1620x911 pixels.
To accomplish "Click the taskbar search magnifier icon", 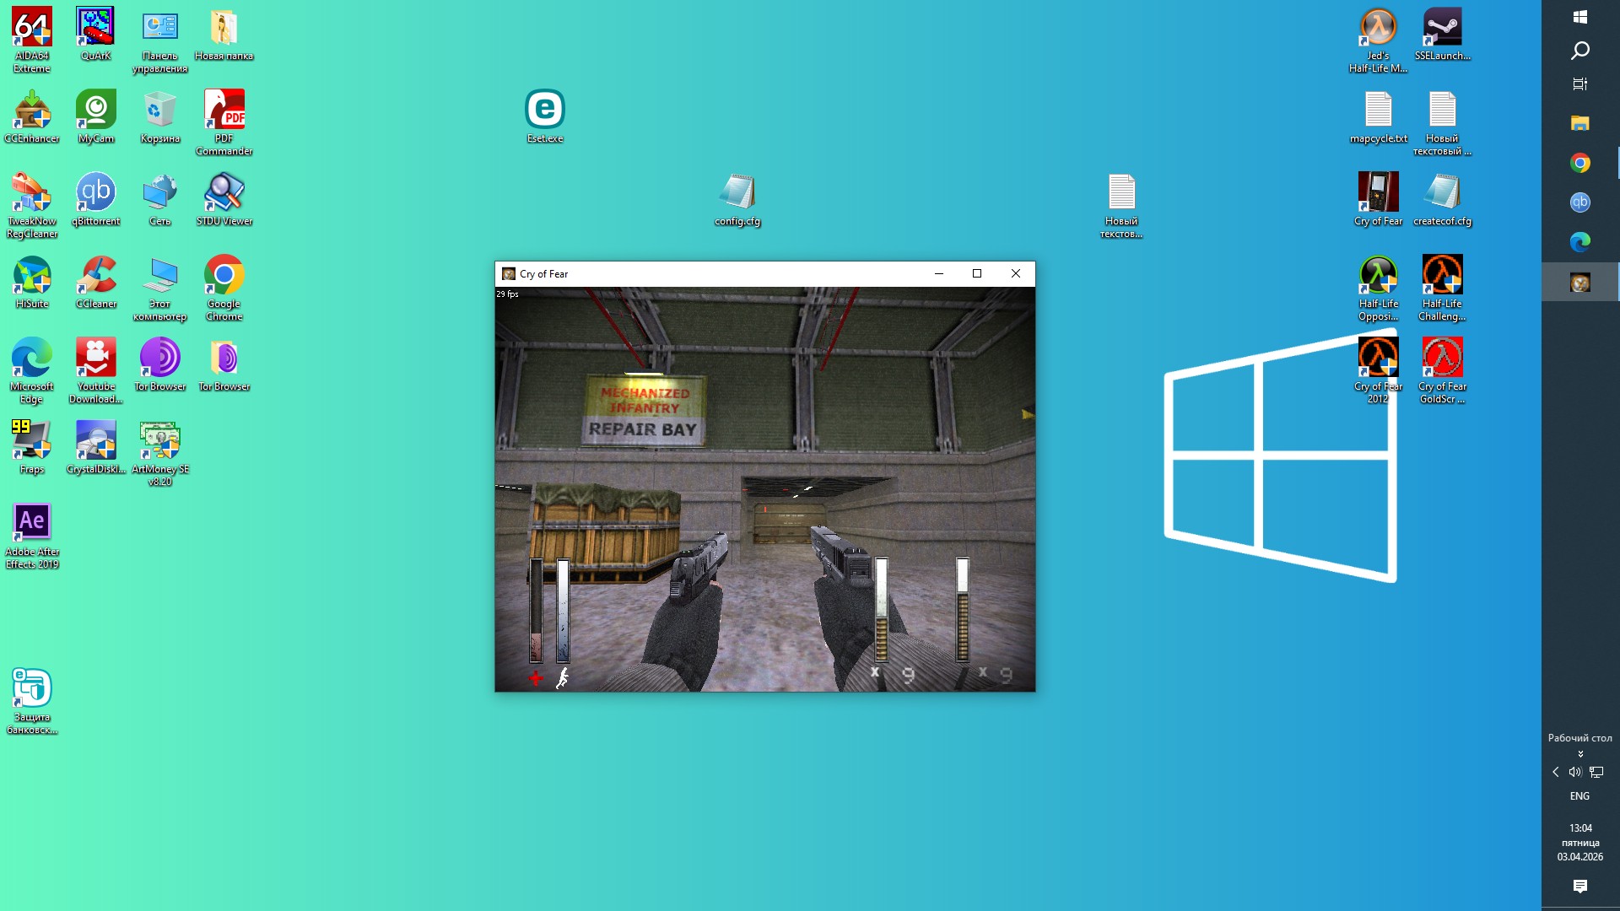I will [x=1580, y=51].
